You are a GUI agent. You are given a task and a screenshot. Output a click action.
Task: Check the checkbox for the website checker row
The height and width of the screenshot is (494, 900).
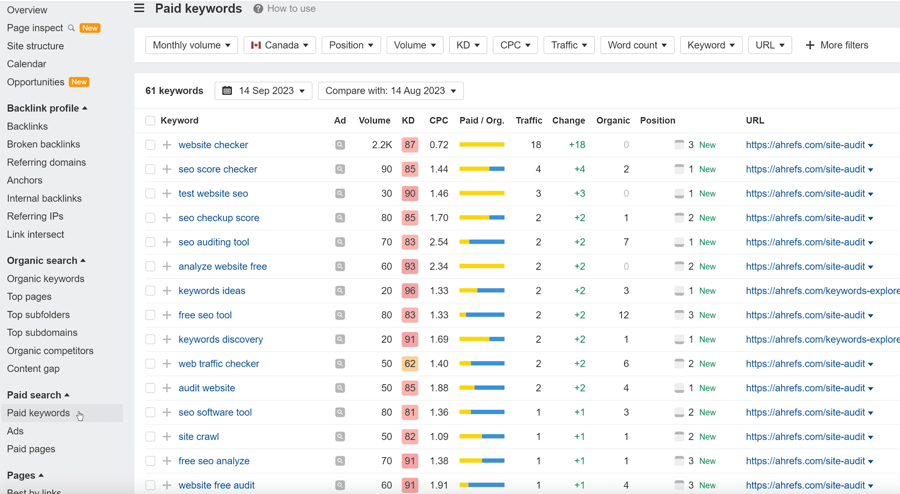150,145
